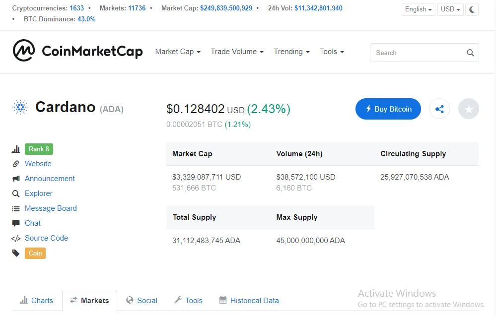Click the (2.43%) price change
Screen dimensions: 496x316
269,109
